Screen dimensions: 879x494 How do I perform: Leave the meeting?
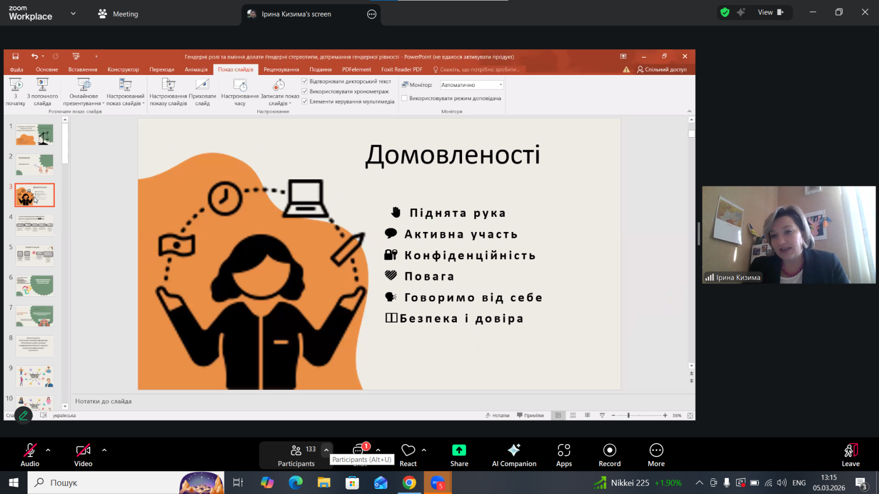[850, 454]
